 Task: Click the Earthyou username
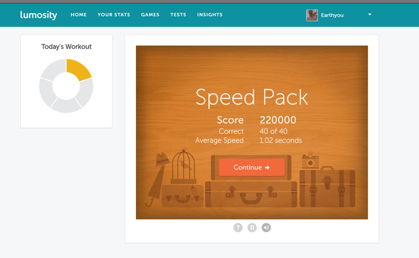(x=332, y=15)
